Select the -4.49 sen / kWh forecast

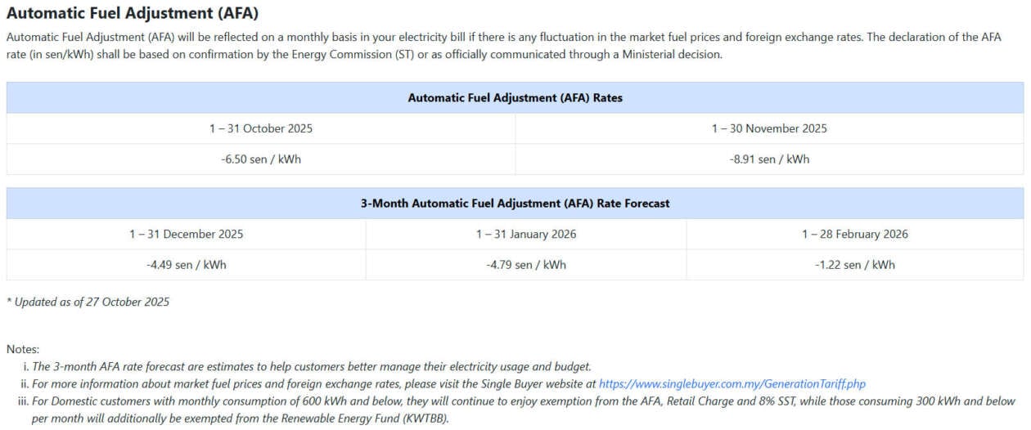point(186,265)
